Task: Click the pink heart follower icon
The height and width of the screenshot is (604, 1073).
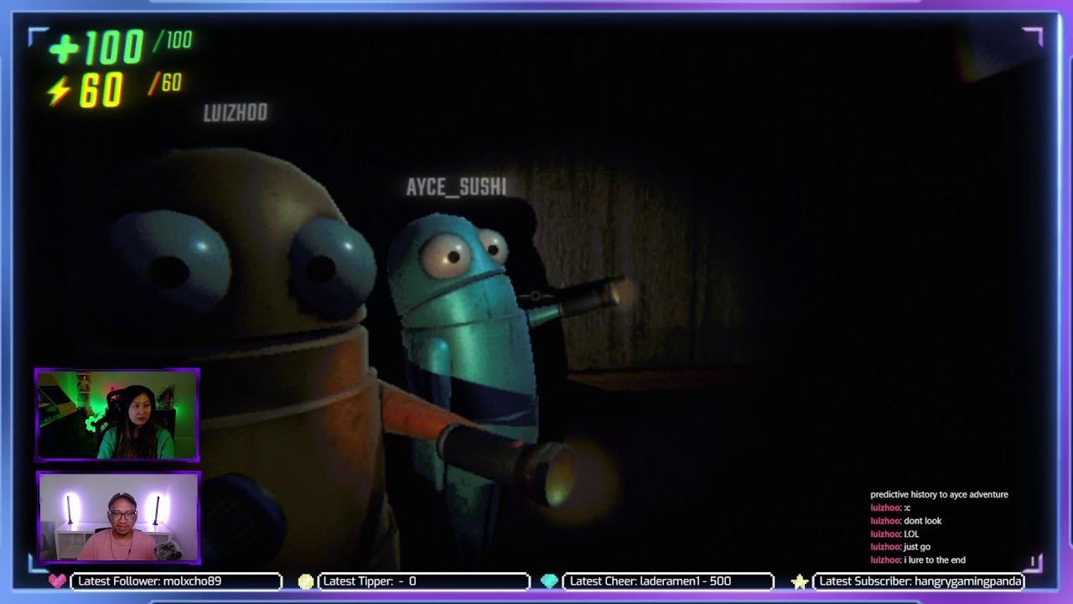Action: point(57,581)
